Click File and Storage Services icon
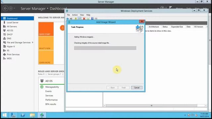The width and height of the screenshot is (212, 119). click(x=4, y=42)
